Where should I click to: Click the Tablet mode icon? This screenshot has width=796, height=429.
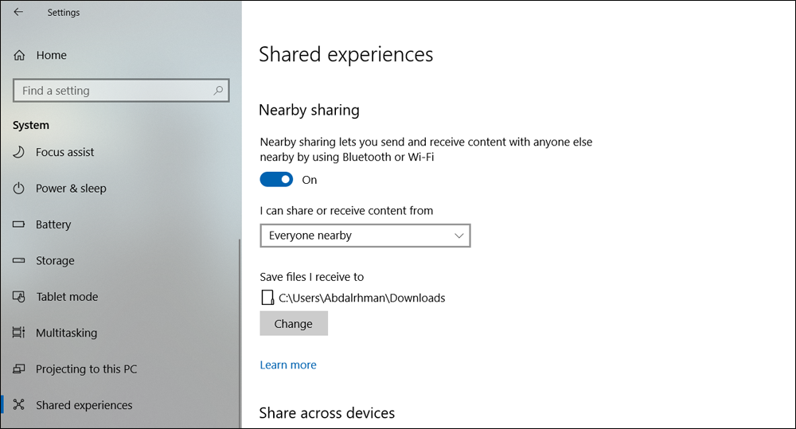[20, 297]
